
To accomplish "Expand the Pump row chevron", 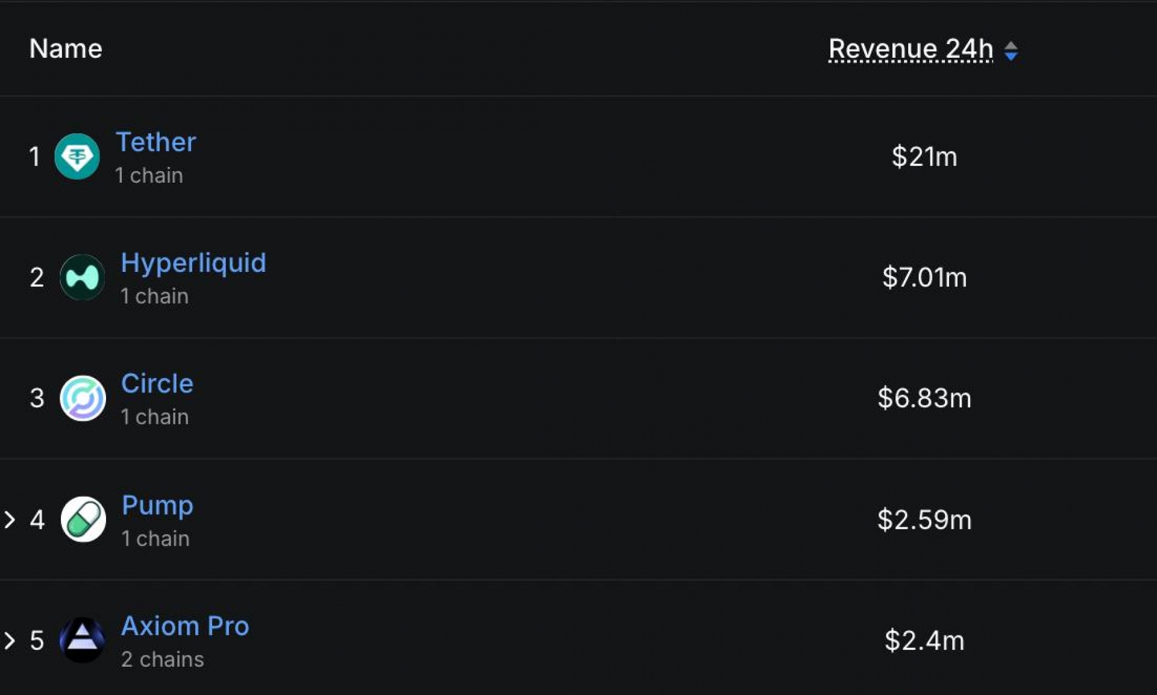I will tap(10, 520).
